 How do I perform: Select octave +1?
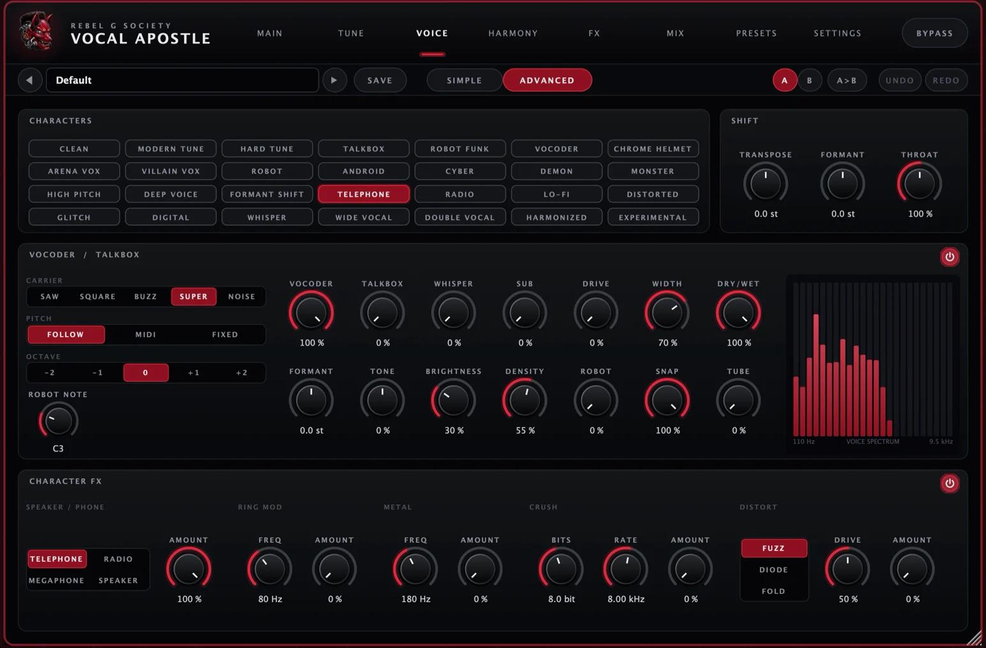click(193, 372)
